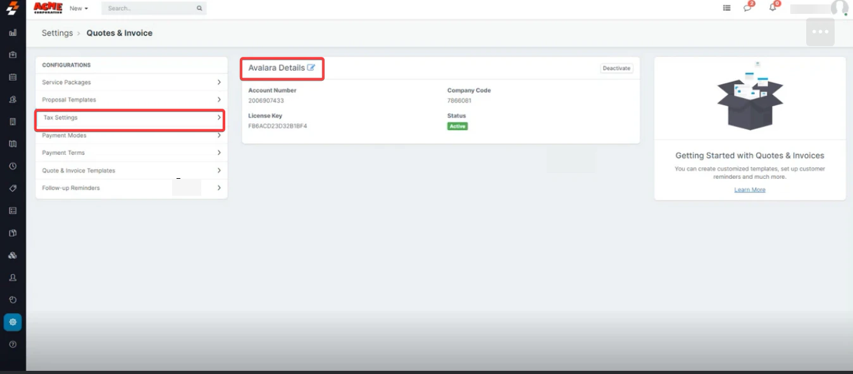Click Quotes & Invoice breadcrumb title

click(x=120, y=33)
